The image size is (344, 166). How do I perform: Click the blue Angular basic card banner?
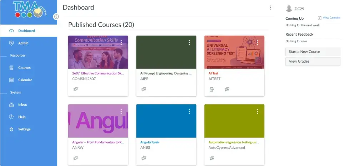point(166,121)
